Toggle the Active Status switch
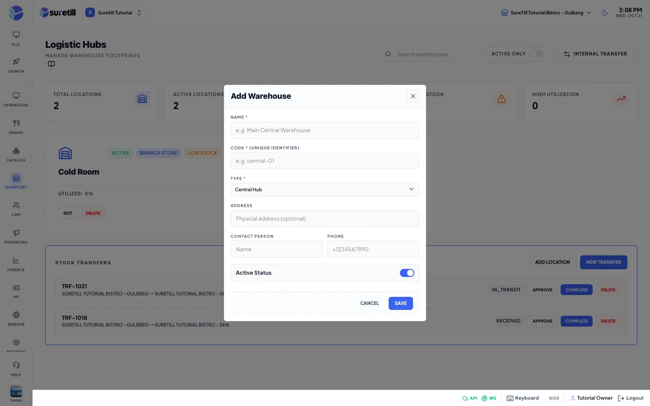Image resolution: width=650 pixels, height=406 pixels. click(x=407, y=273)
